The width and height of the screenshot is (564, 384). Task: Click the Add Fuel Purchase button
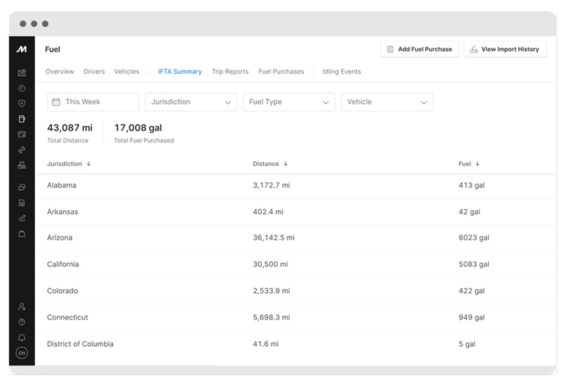tap(420, 49)
